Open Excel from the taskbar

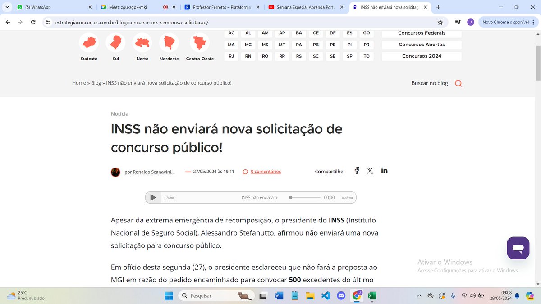point(372,296)
